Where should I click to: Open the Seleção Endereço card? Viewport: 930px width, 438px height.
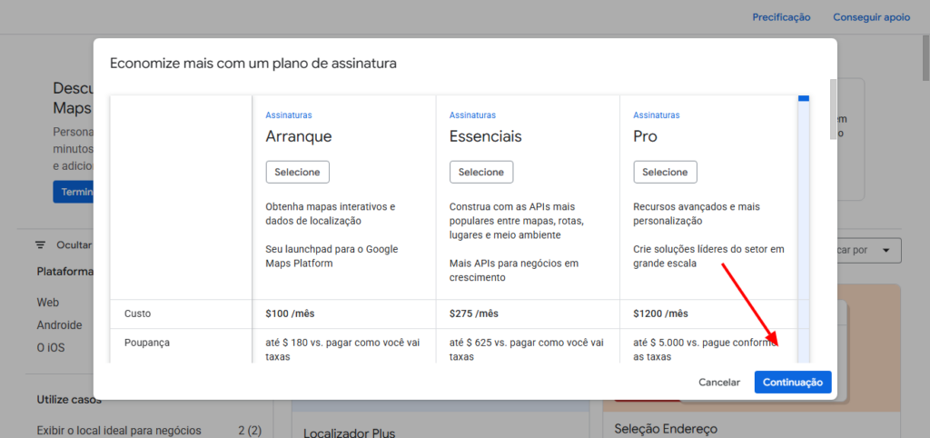pos(666,429)
